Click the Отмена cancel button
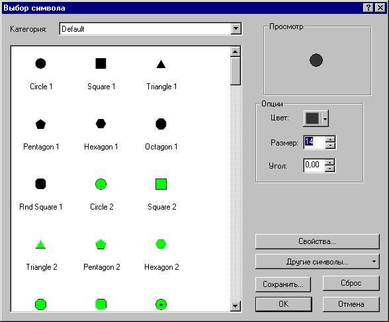 pos(351,304)
